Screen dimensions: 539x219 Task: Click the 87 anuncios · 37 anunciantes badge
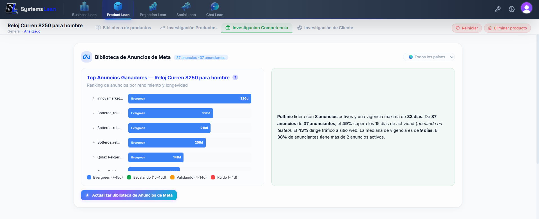click(201, 57)
